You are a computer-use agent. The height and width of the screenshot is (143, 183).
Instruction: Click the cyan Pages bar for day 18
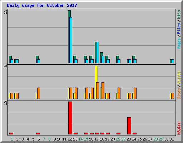103,59
